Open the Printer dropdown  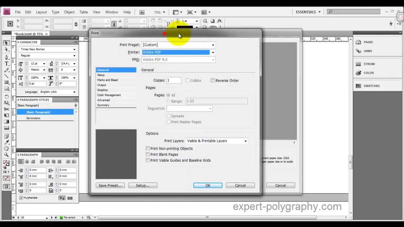tap(178, 52)
